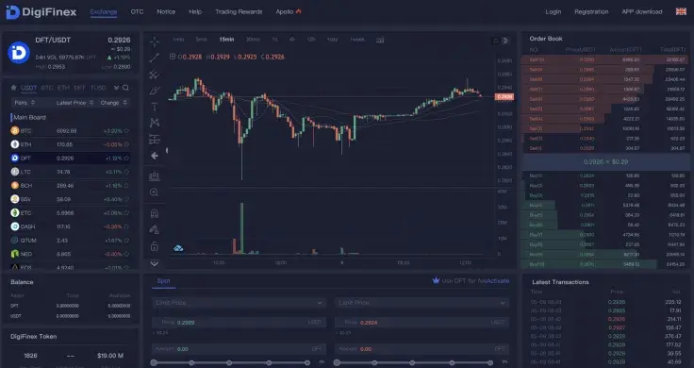Select the chart pattern tool

coord(155,123)
